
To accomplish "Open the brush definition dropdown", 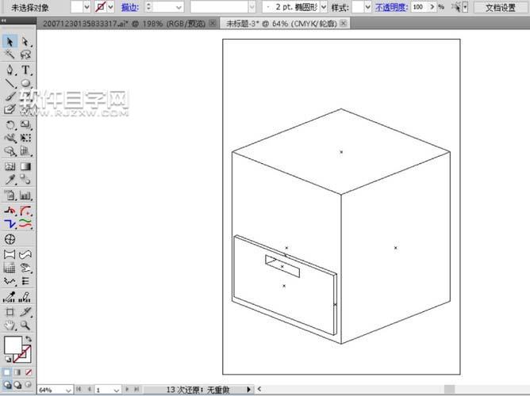I will pyautogui.click(x=252, y=7).
